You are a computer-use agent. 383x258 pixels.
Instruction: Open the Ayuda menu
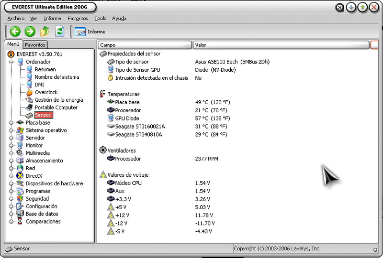pos(119,19)
